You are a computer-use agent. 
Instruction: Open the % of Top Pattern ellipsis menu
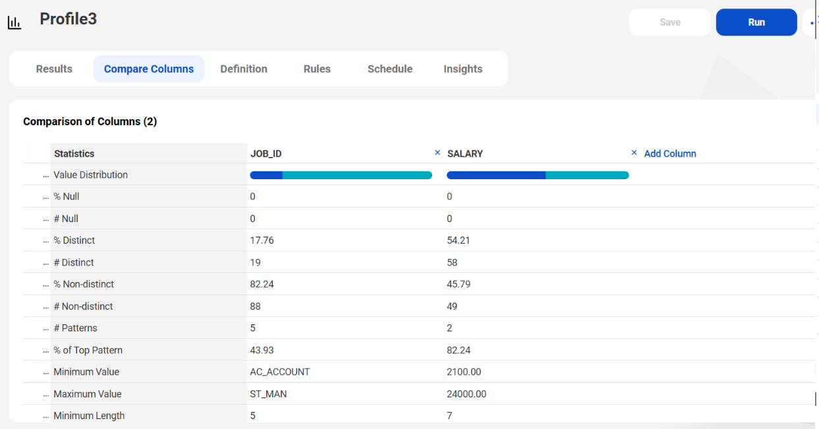pos(46,351)
